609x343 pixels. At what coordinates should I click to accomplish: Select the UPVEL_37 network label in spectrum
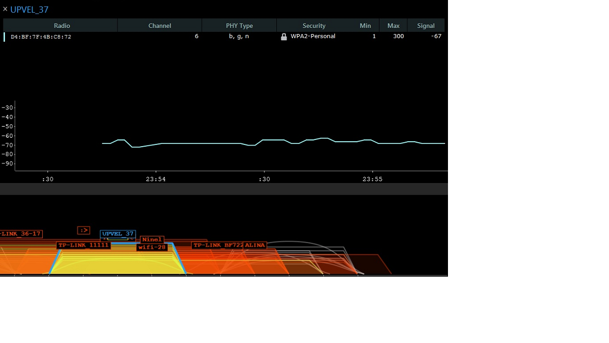[x=118, y=234]
